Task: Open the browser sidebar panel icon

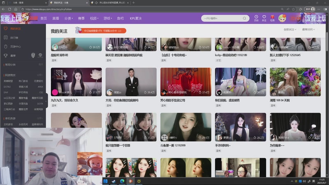Action: click(x=325, y=9)
